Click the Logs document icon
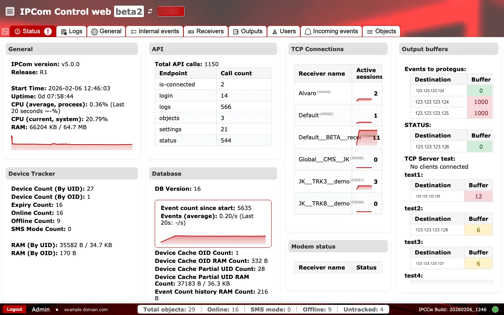 click(x=63, y=31)
